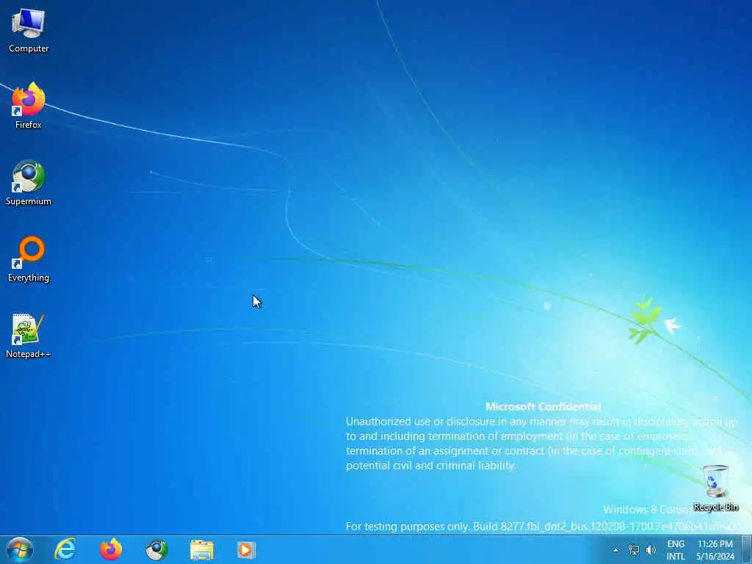Click the "Supermium" icon label text
This screenshot has width=752, height=564.
click(29, 201)
